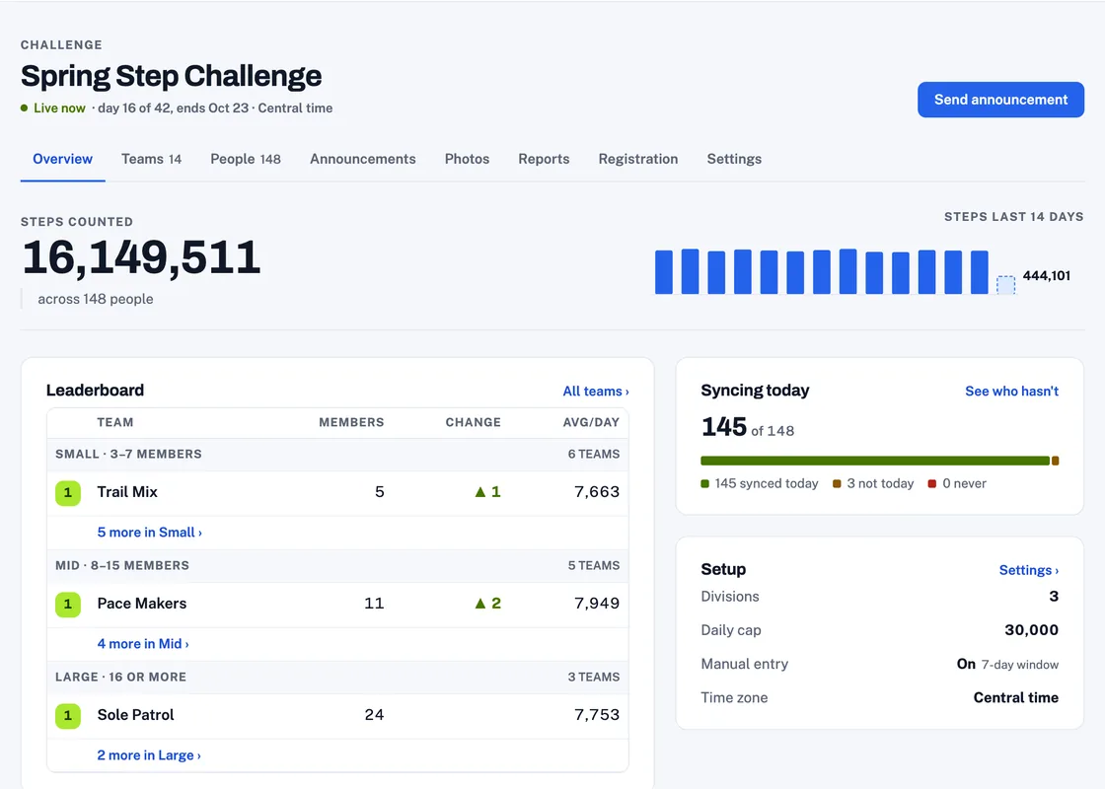Switch to the Overview tab
Image resolution: width=1105 pixels, height=789 pixels.
[x=63, y=159]
